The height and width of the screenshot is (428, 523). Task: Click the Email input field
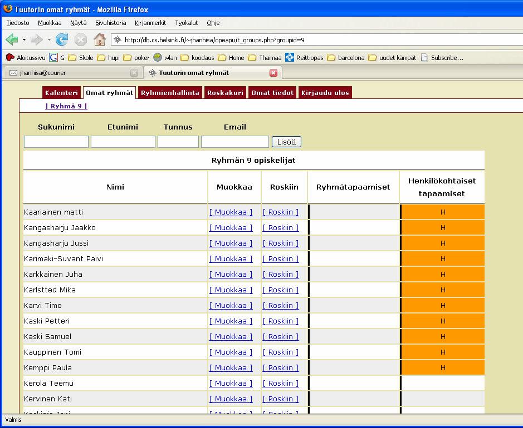click(235, 142)
